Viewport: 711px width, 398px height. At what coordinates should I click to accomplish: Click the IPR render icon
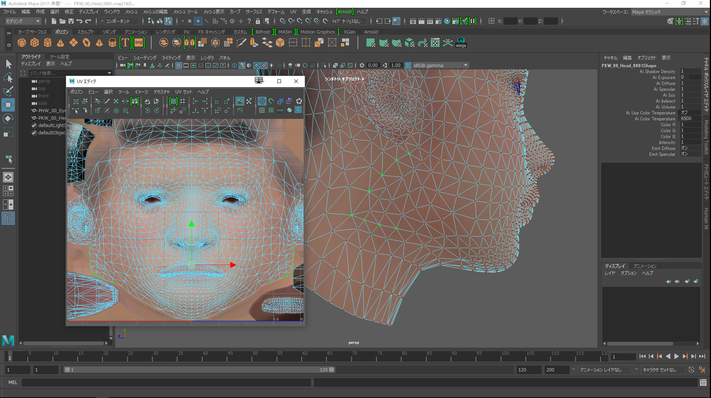[430, 21]
